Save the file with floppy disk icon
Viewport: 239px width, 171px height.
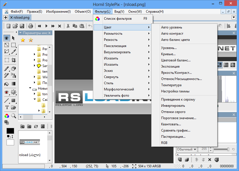coord(22,26)
